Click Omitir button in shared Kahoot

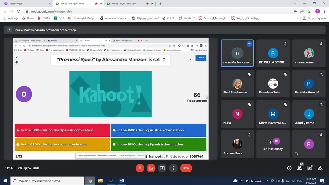[x=201, y=58]
